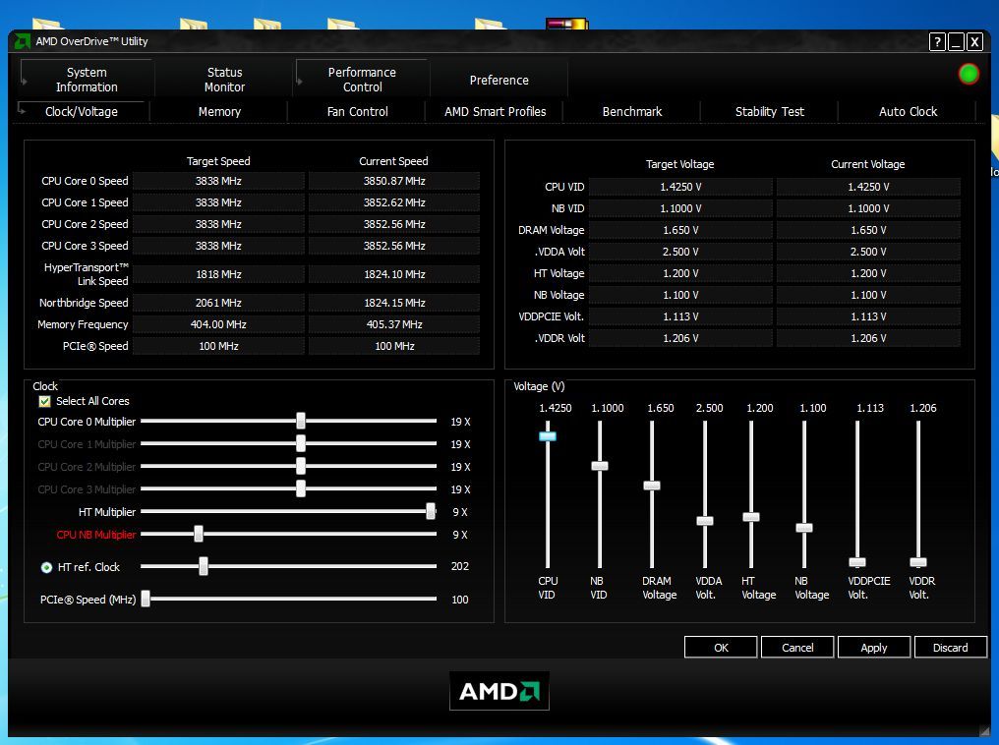Click the CPU NB Multiplier slider handle

pos(199,534)
